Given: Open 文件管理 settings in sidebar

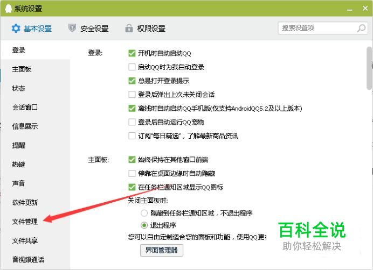Looking at the screenshot, I should click(x=36, y=221).
